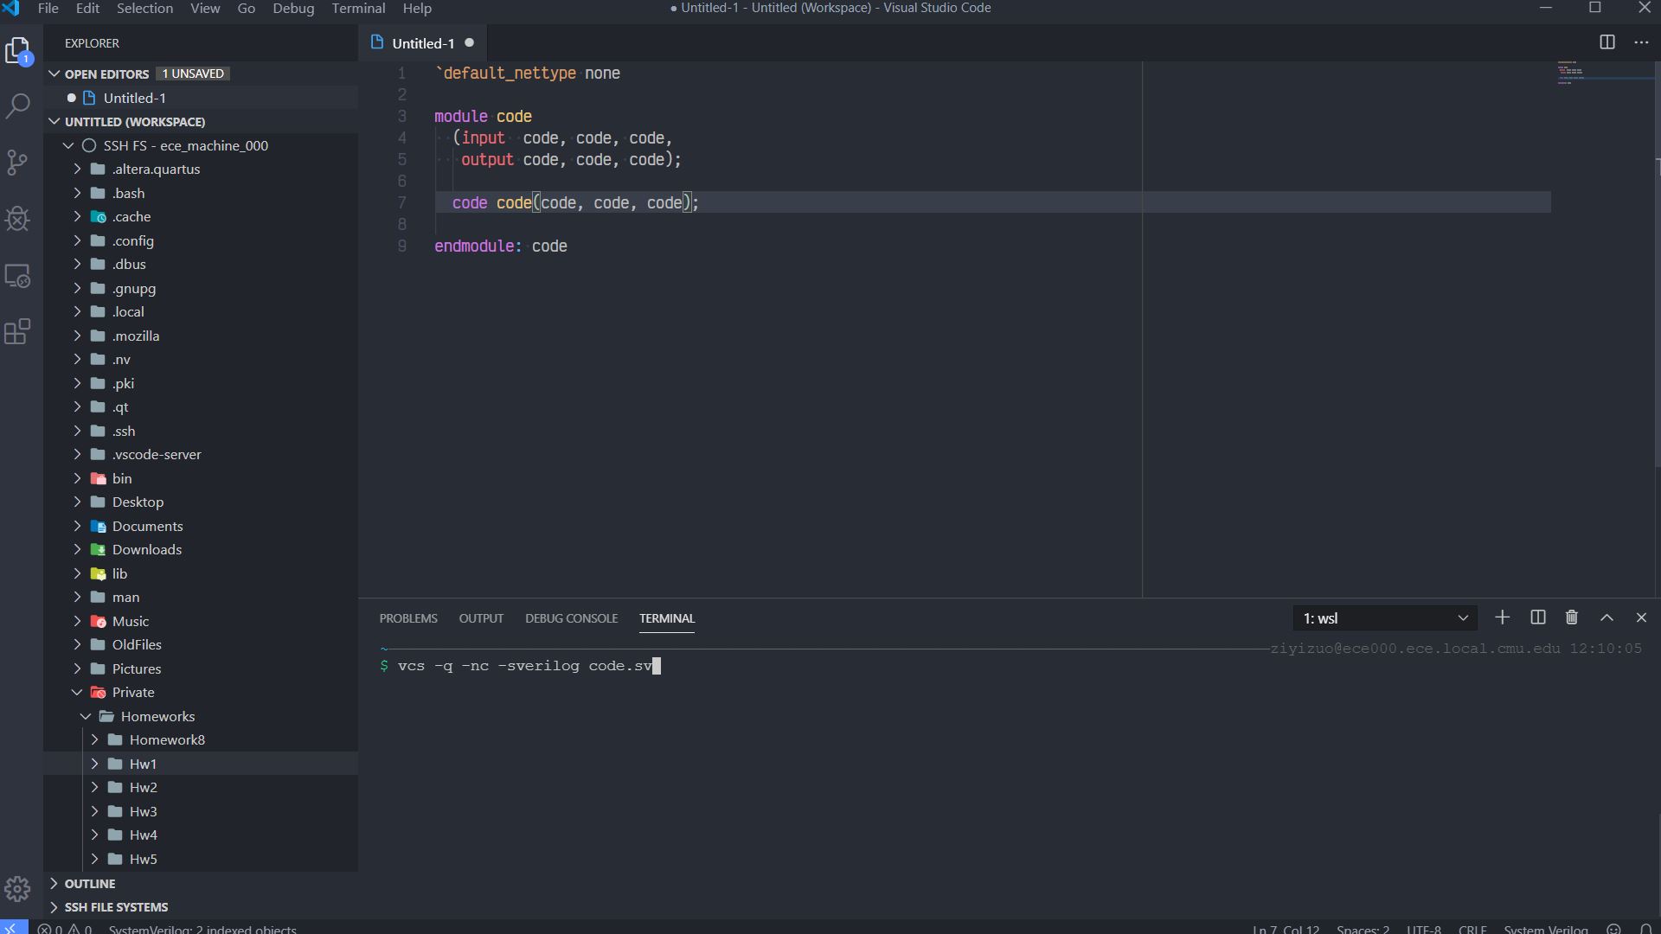Toggle CRLF line ending in status bar
The width and height of the screenshot is (1661, 934).
tap(1472, 929)
